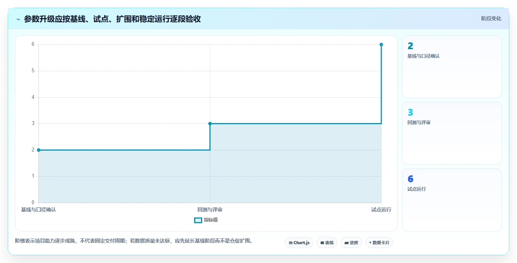Click the data point at 回测与评审
Image resolution: width=517 pixels, height=263 pixels.
[210, 123]
